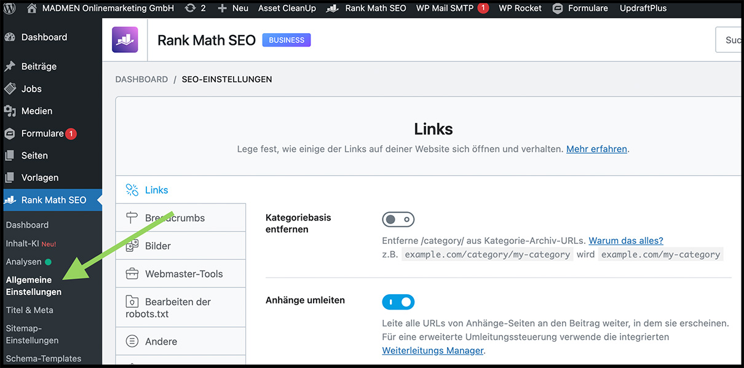
Task: Click the Breadcrumbs signpost icon
Action: pyautogui.click(x=132, y=217)
